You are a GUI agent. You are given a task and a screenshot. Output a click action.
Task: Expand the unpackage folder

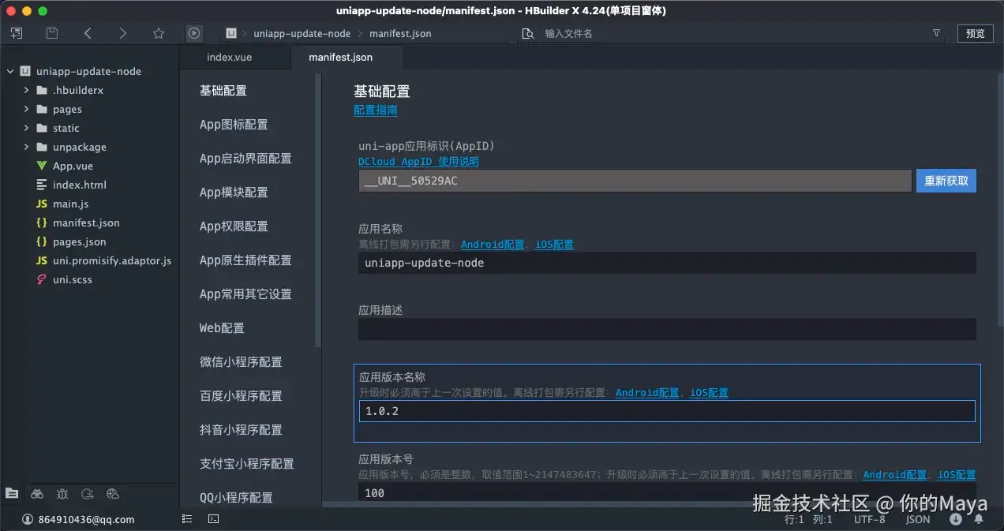click(27, 147)
